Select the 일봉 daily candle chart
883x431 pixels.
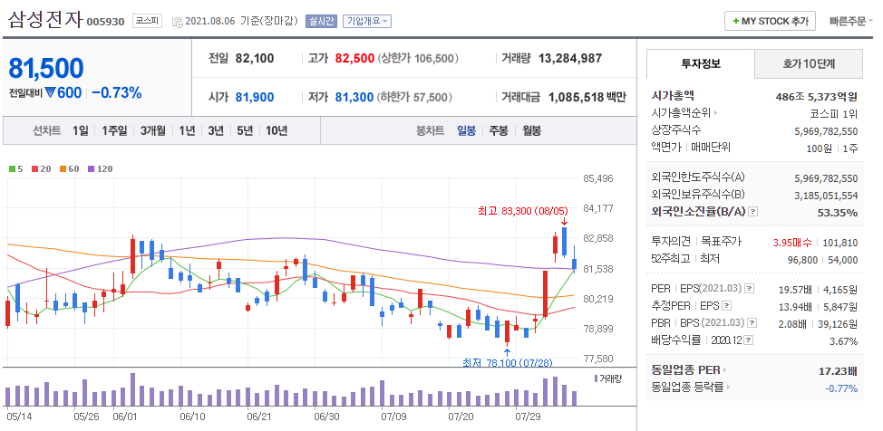point(466,130)
